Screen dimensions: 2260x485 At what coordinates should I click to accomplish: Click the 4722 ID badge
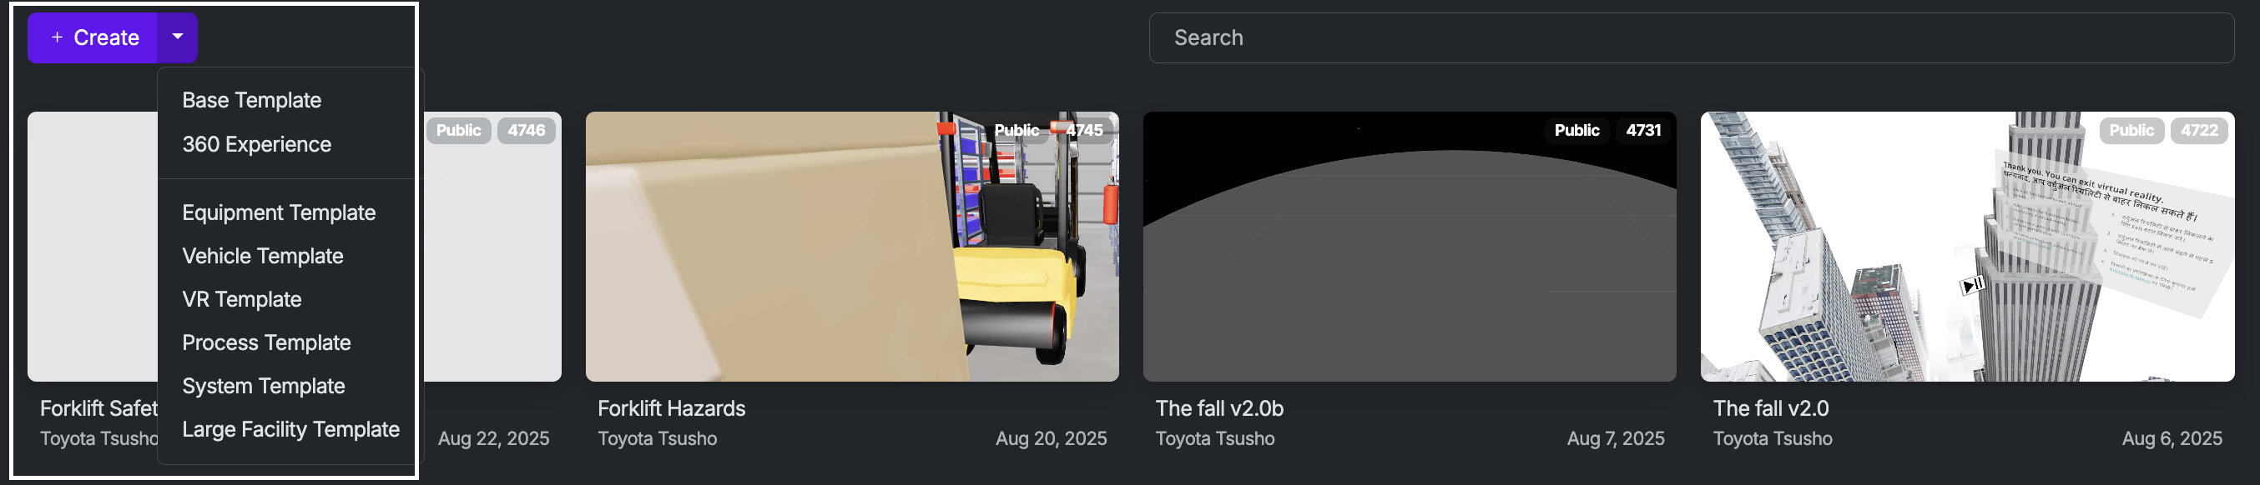2198,131
